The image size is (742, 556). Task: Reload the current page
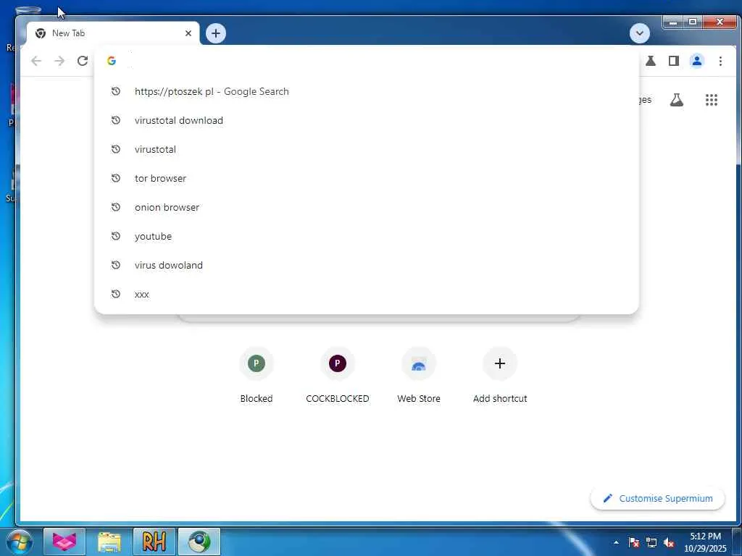click(x=83, y=61)
